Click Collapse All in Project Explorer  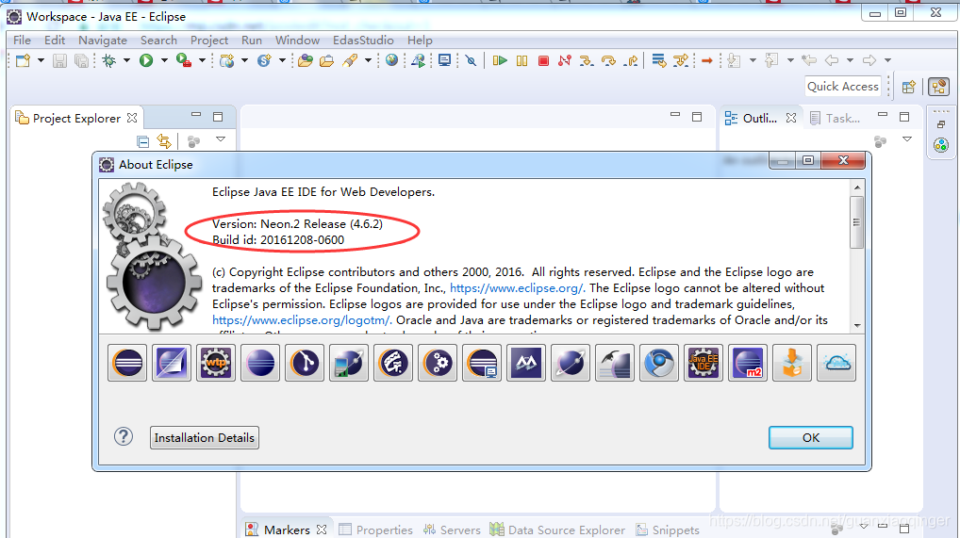pyautogui.click(x=142, y=142)
